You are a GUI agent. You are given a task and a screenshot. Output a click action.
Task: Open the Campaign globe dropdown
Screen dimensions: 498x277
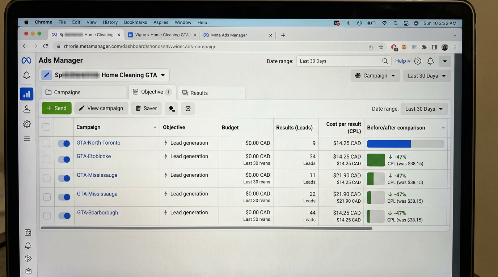click(x=375, y=76)
